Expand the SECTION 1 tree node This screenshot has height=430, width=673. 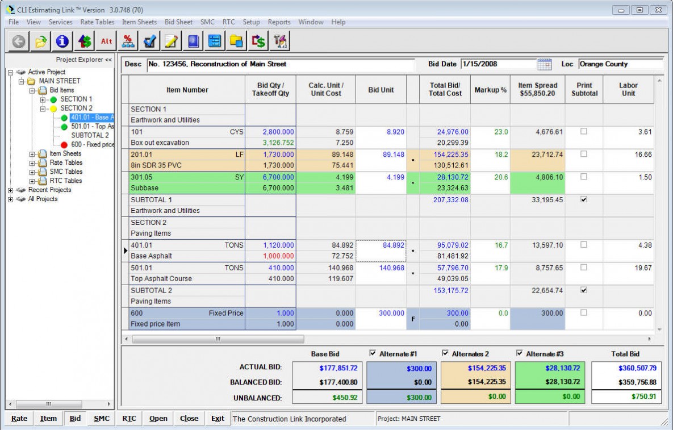tap(43, 99)
